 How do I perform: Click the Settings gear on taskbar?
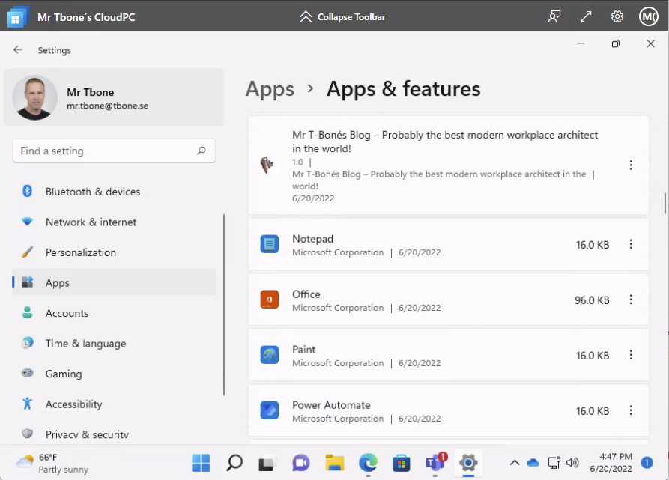468,463
